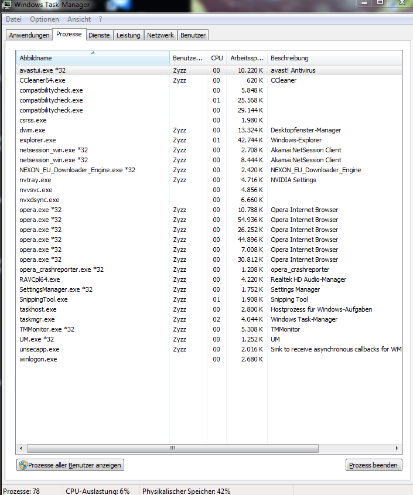Select netsession_win.exe with 8.444 K
The image size is (413, 495).
[x=209, y=160]
